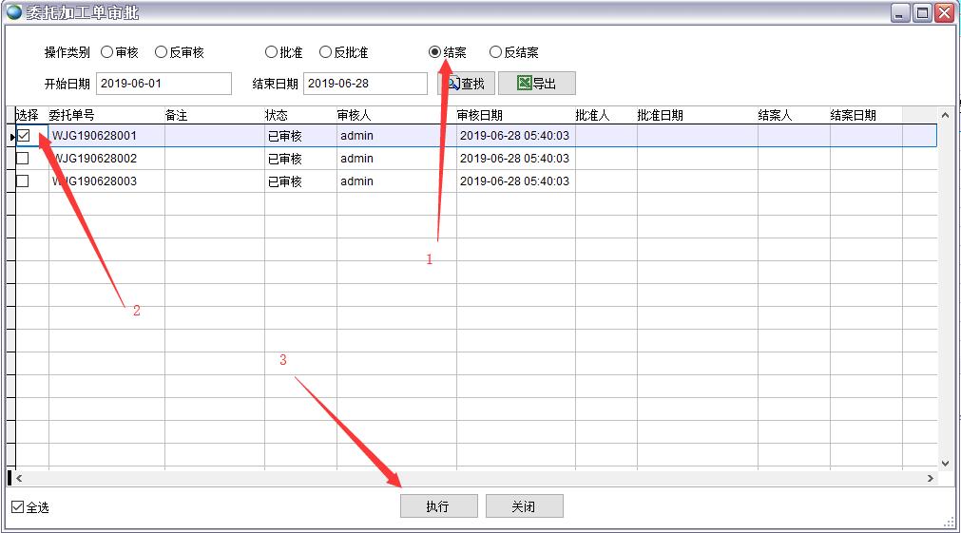Image resolution: width=961 pixels, height=533 pixels.
Task: Click the 查找 search button
Action: point(465,84)
